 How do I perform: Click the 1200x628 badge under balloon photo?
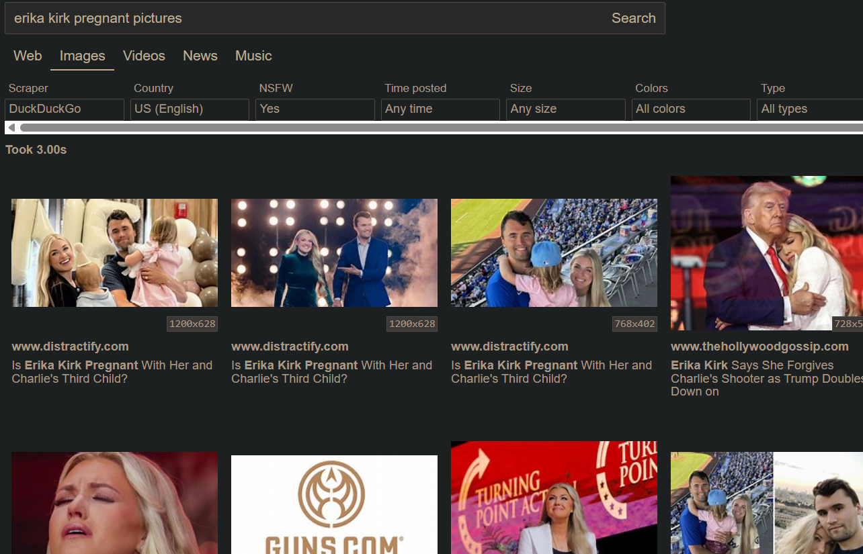pos(192,324)
